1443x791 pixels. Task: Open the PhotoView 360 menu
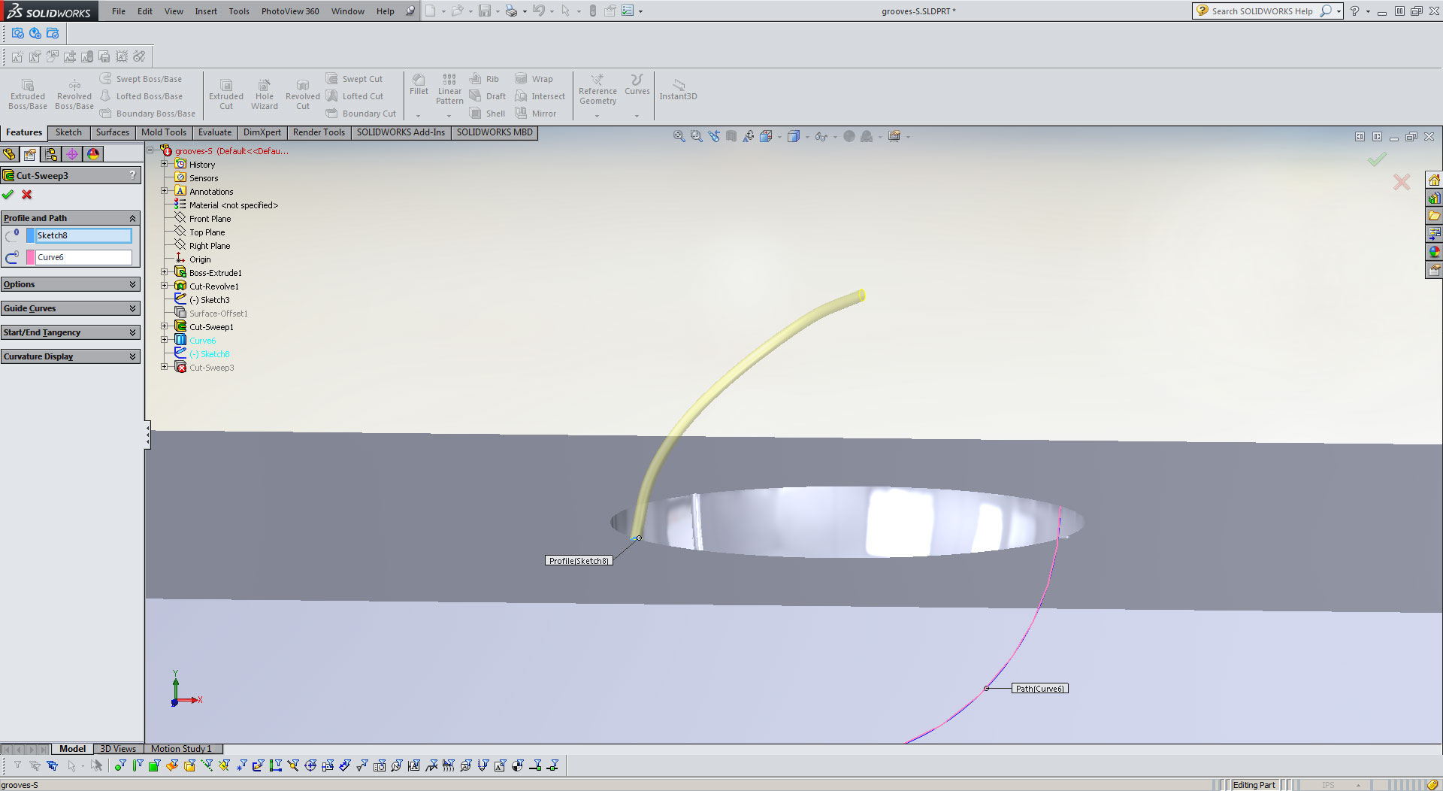[290, 11]
